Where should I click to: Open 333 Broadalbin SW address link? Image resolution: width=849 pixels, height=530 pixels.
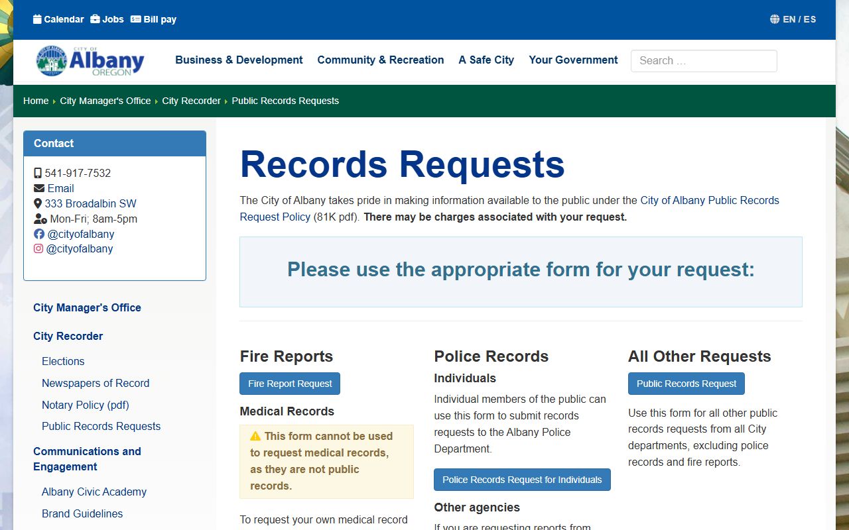click(x=90, y=203)
